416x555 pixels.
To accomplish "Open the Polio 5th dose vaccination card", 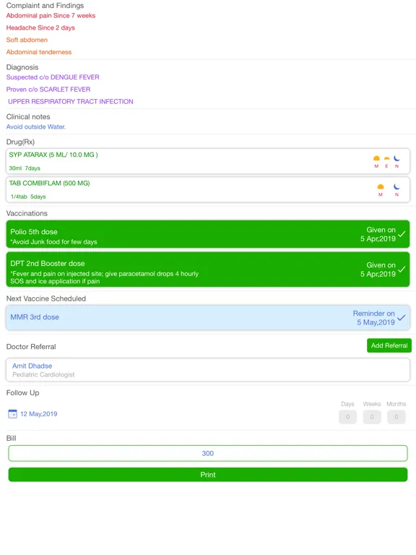I will click(x=208, y=234).
